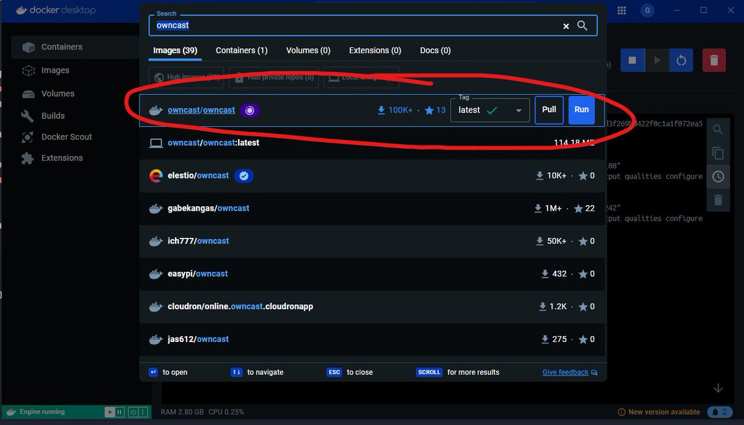The width and height of the screenshot is (744, 425).
Task: Select the elestio/owncast result
Action: click(372, 176)
